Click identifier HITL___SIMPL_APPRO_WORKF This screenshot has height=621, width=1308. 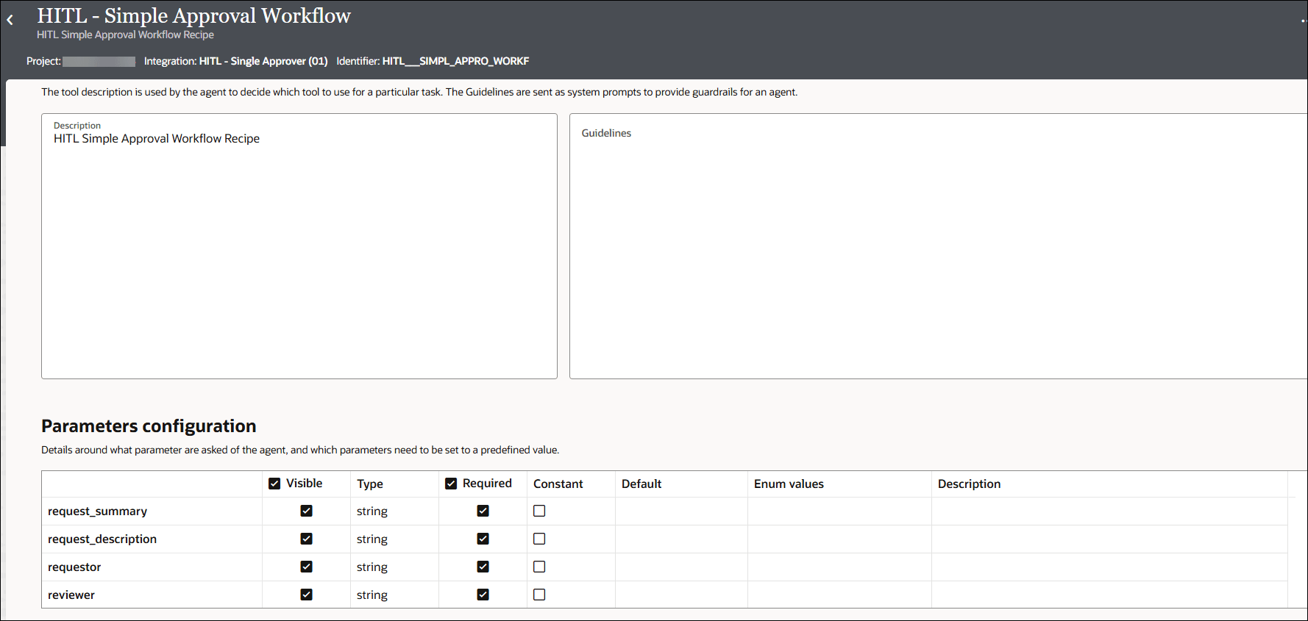pos(455,61)
